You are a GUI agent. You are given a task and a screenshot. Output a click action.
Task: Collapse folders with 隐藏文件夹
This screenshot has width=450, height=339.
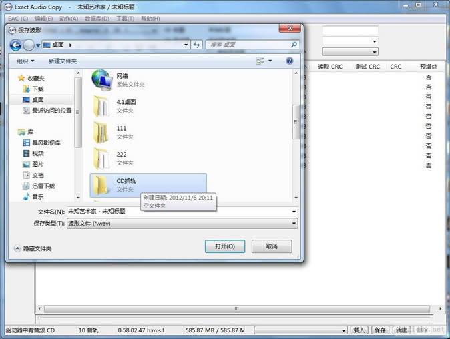point(33,248)
